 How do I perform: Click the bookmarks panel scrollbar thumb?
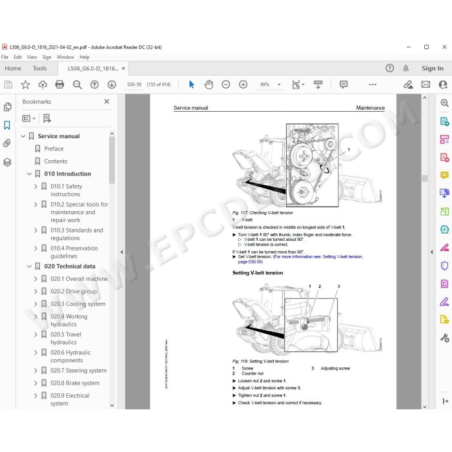pyautogui.click(x=112, y=160)
